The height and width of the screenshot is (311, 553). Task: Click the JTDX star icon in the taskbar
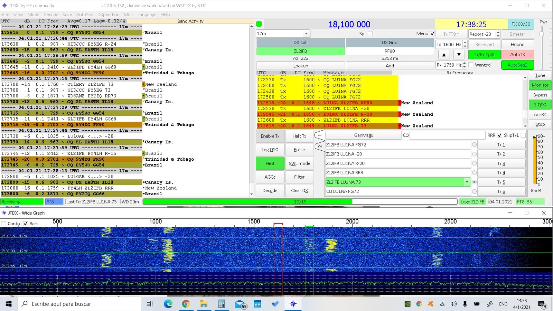[293, 304]
